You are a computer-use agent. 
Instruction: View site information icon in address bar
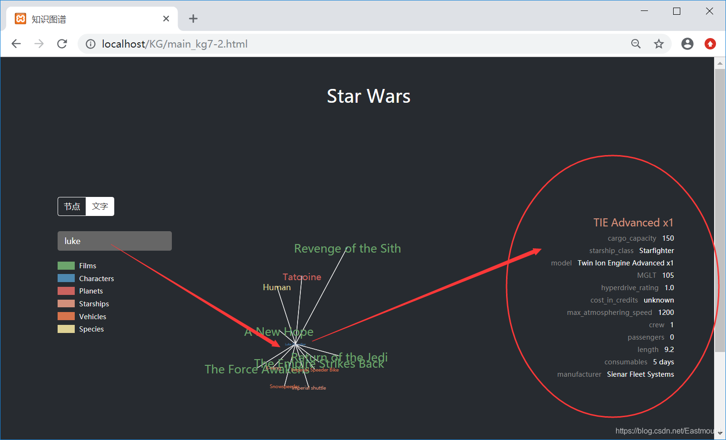click(x=90, y=44)
